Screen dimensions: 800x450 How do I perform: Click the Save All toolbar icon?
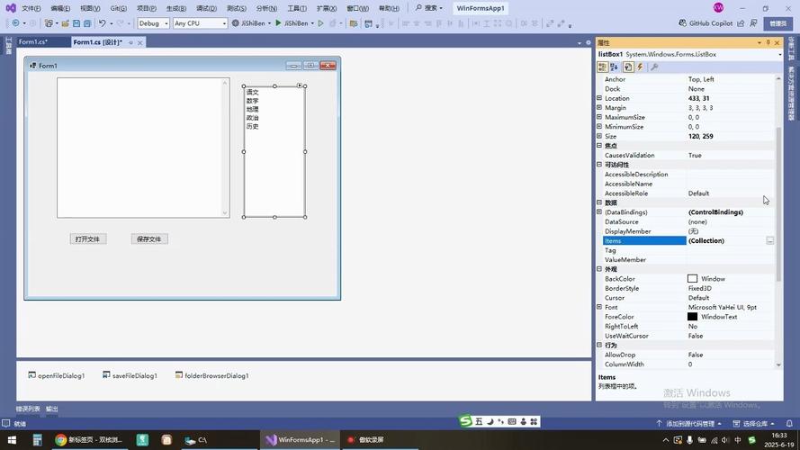point(87,23)
